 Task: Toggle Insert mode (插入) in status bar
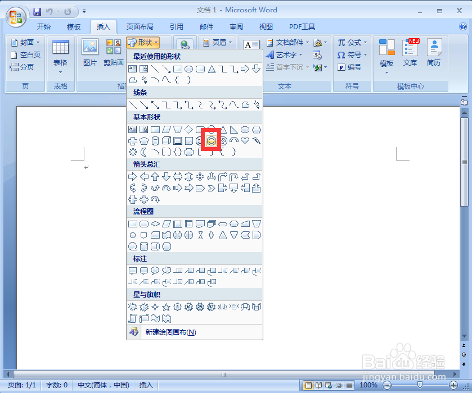[146, 385]
